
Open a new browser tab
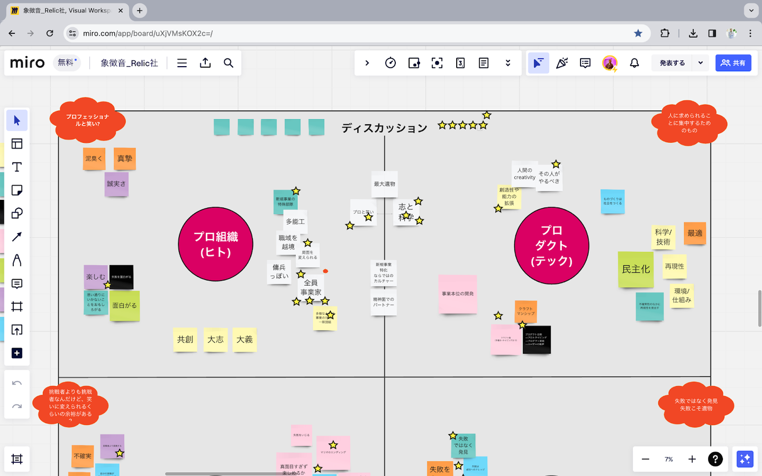140,11
